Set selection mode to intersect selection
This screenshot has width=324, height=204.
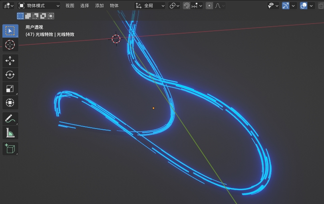pos(51,16)
